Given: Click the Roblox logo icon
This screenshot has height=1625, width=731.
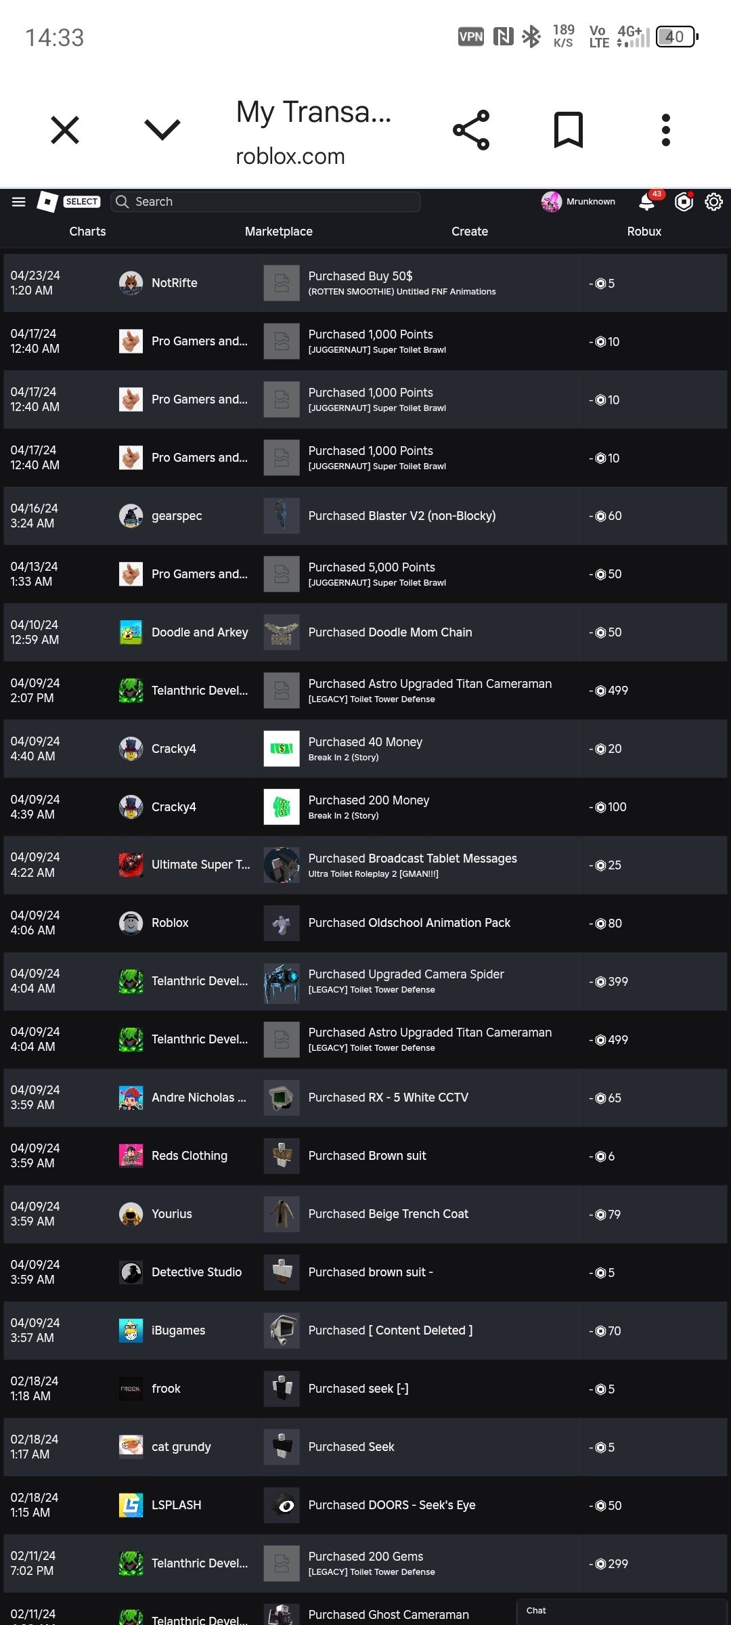Looking at the screenshot, I should click(47, 202).
